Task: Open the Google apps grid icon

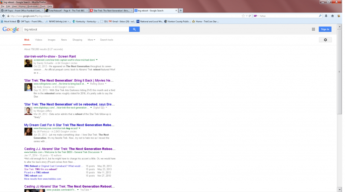Action: 313,29
